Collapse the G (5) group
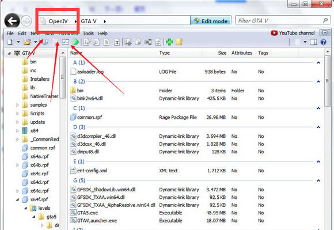 coord(318,180)
